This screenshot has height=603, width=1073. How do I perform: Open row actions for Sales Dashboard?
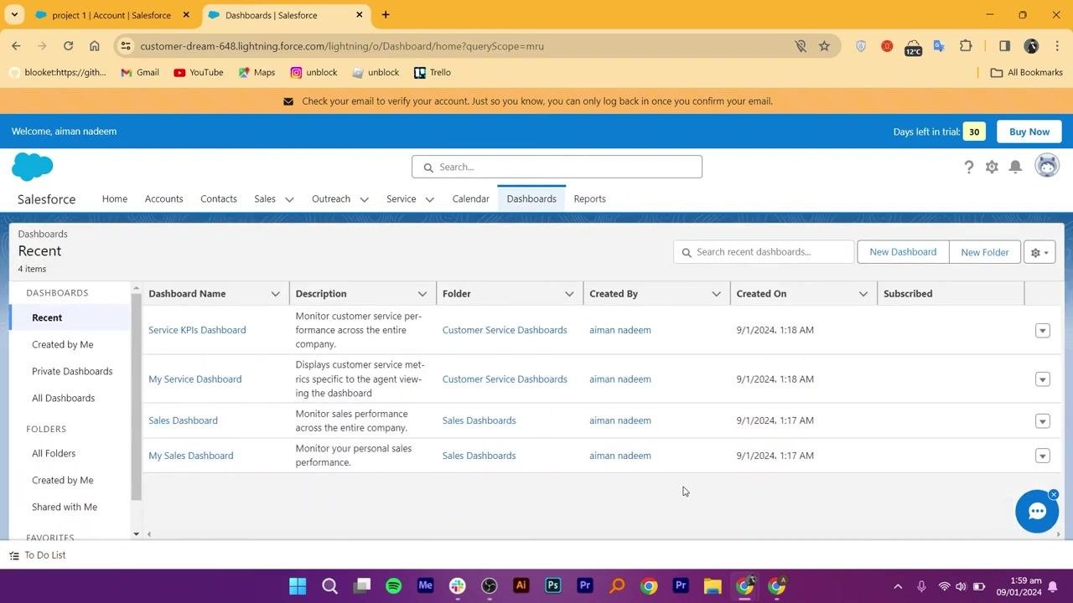1042,420
